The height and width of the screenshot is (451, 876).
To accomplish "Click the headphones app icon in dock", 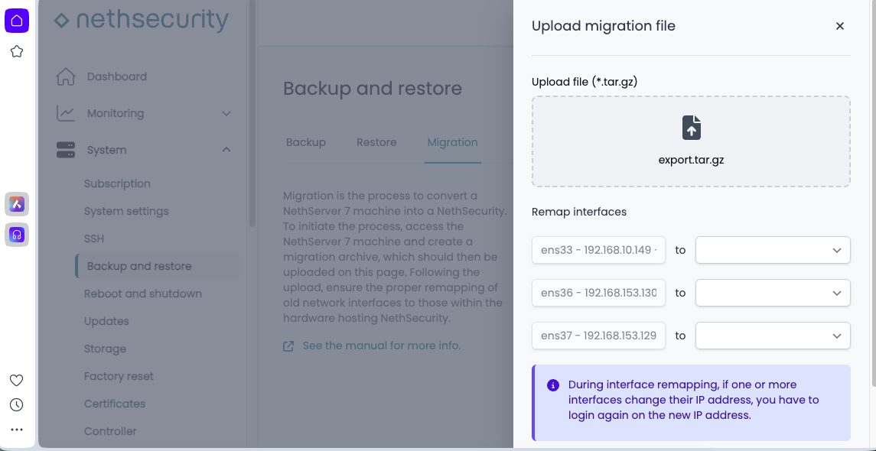I will pos(17,235).
